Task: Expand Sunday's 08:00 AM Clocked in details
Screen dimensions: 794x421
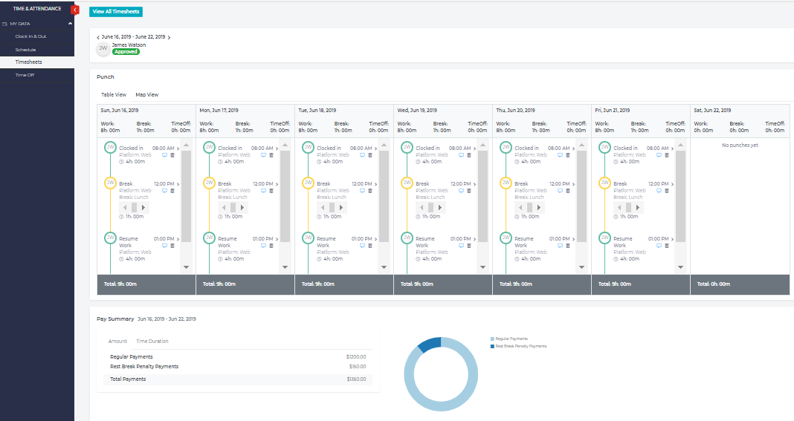Action: pyautogui.click(x=178, y=149)
